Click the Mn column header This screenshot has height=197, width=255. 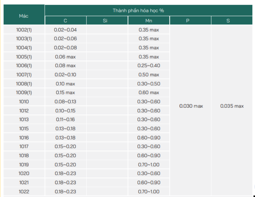coord(148,21)
